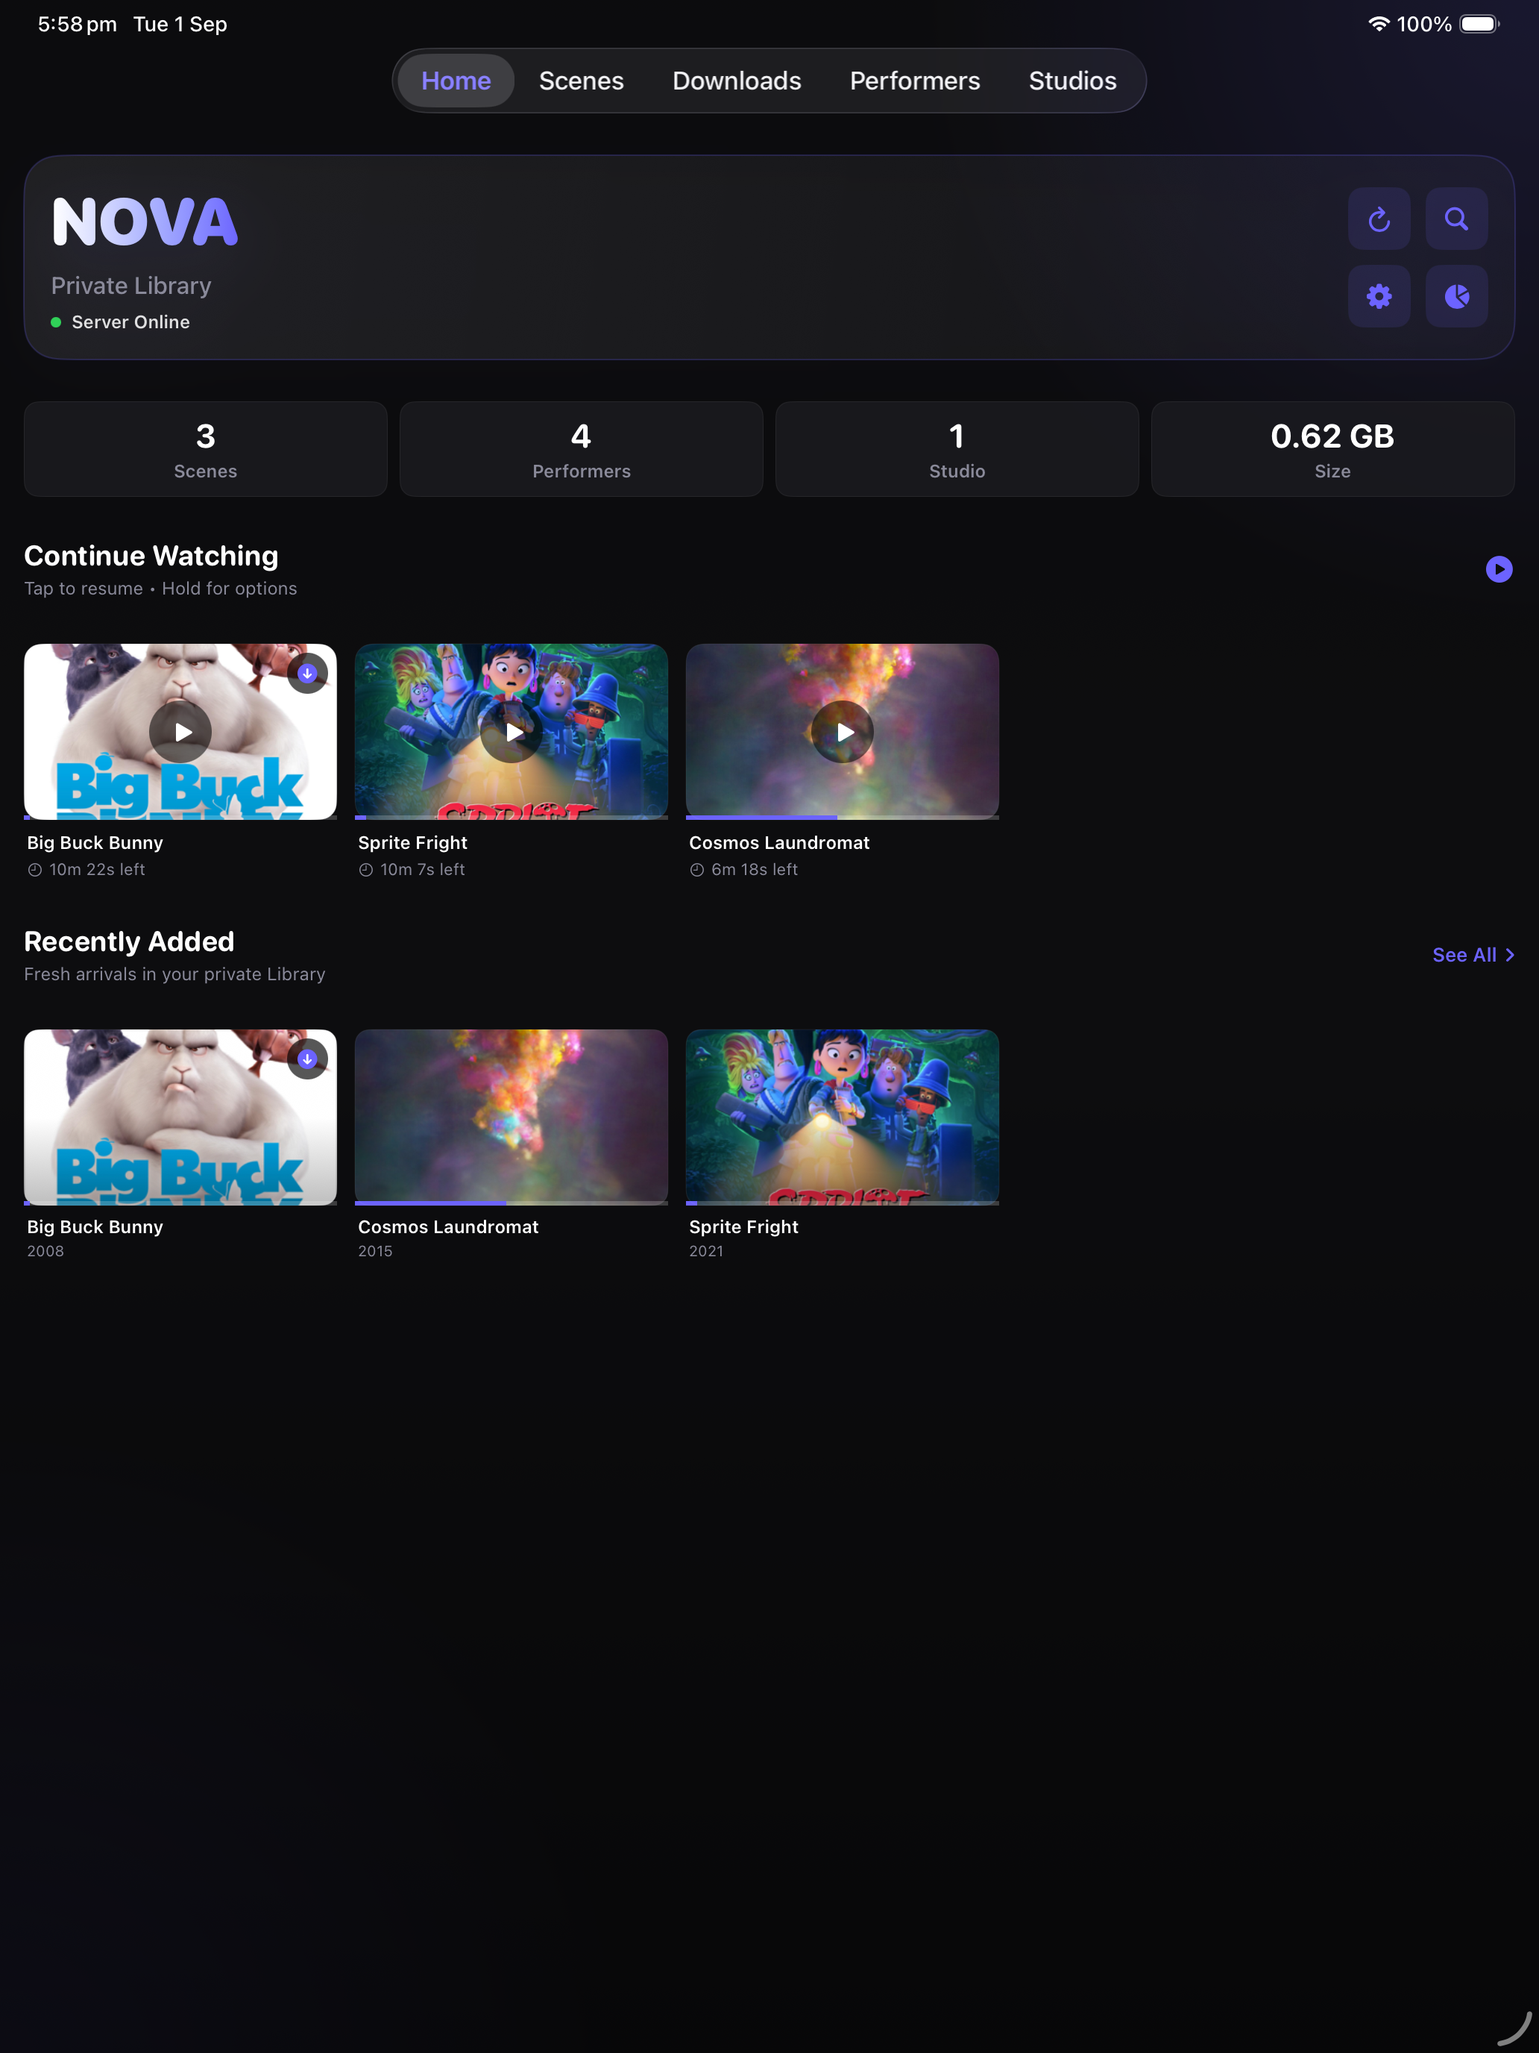Click the Private Library subtitle
The image size is (1539, 2053).
[130, 286]
